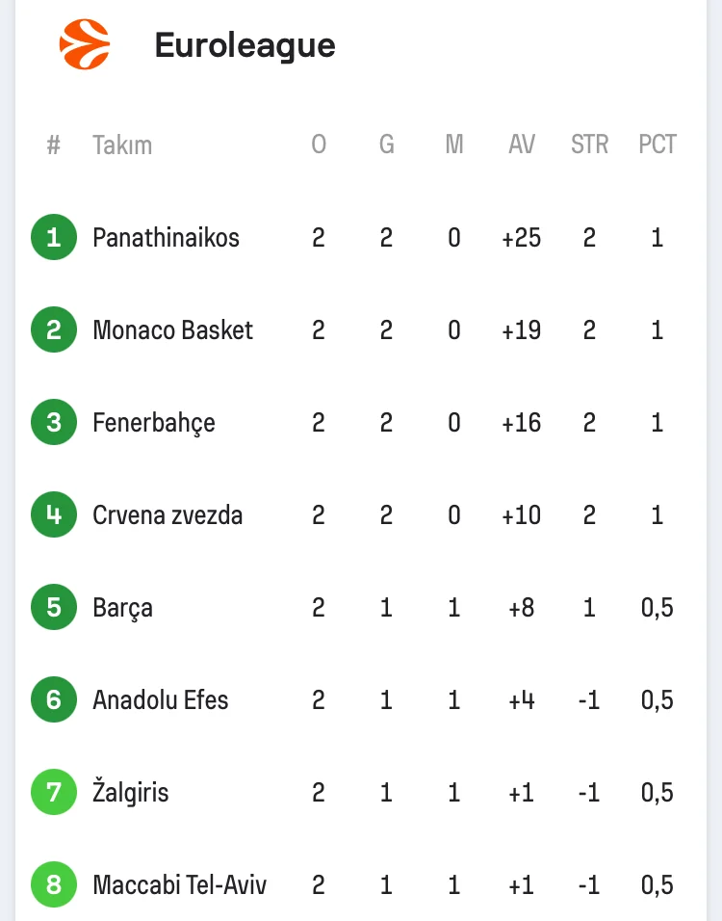Open Anadolu Efes team row
722x921 pixels.
(161, 700)
